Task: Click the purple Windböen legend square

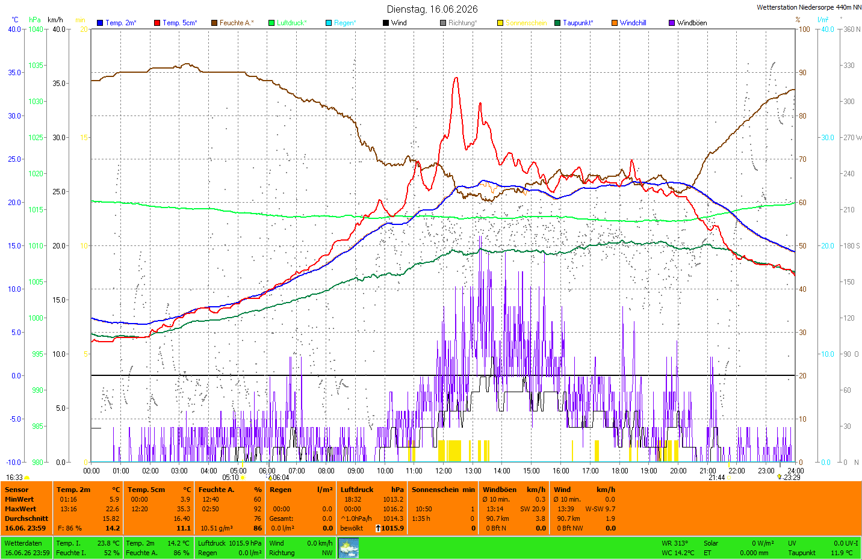Action: [x=672, y=23]
